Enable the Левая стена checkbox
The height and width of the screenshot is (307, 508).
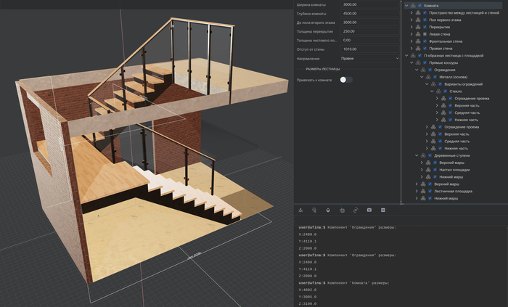point(425,34)
